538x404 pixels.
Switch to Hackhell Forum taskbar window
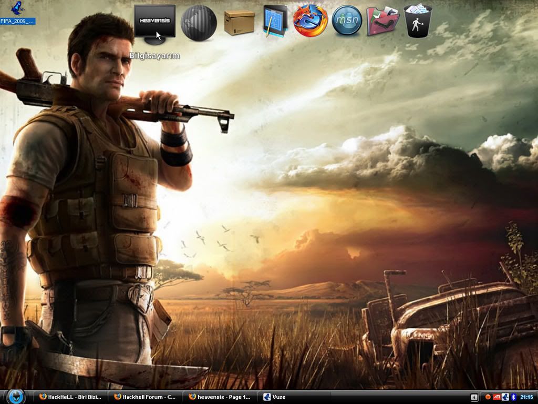[x=144, y=397]
